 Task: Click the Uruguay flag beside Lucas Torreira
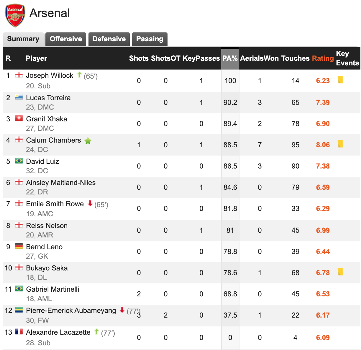coord(19,97)
